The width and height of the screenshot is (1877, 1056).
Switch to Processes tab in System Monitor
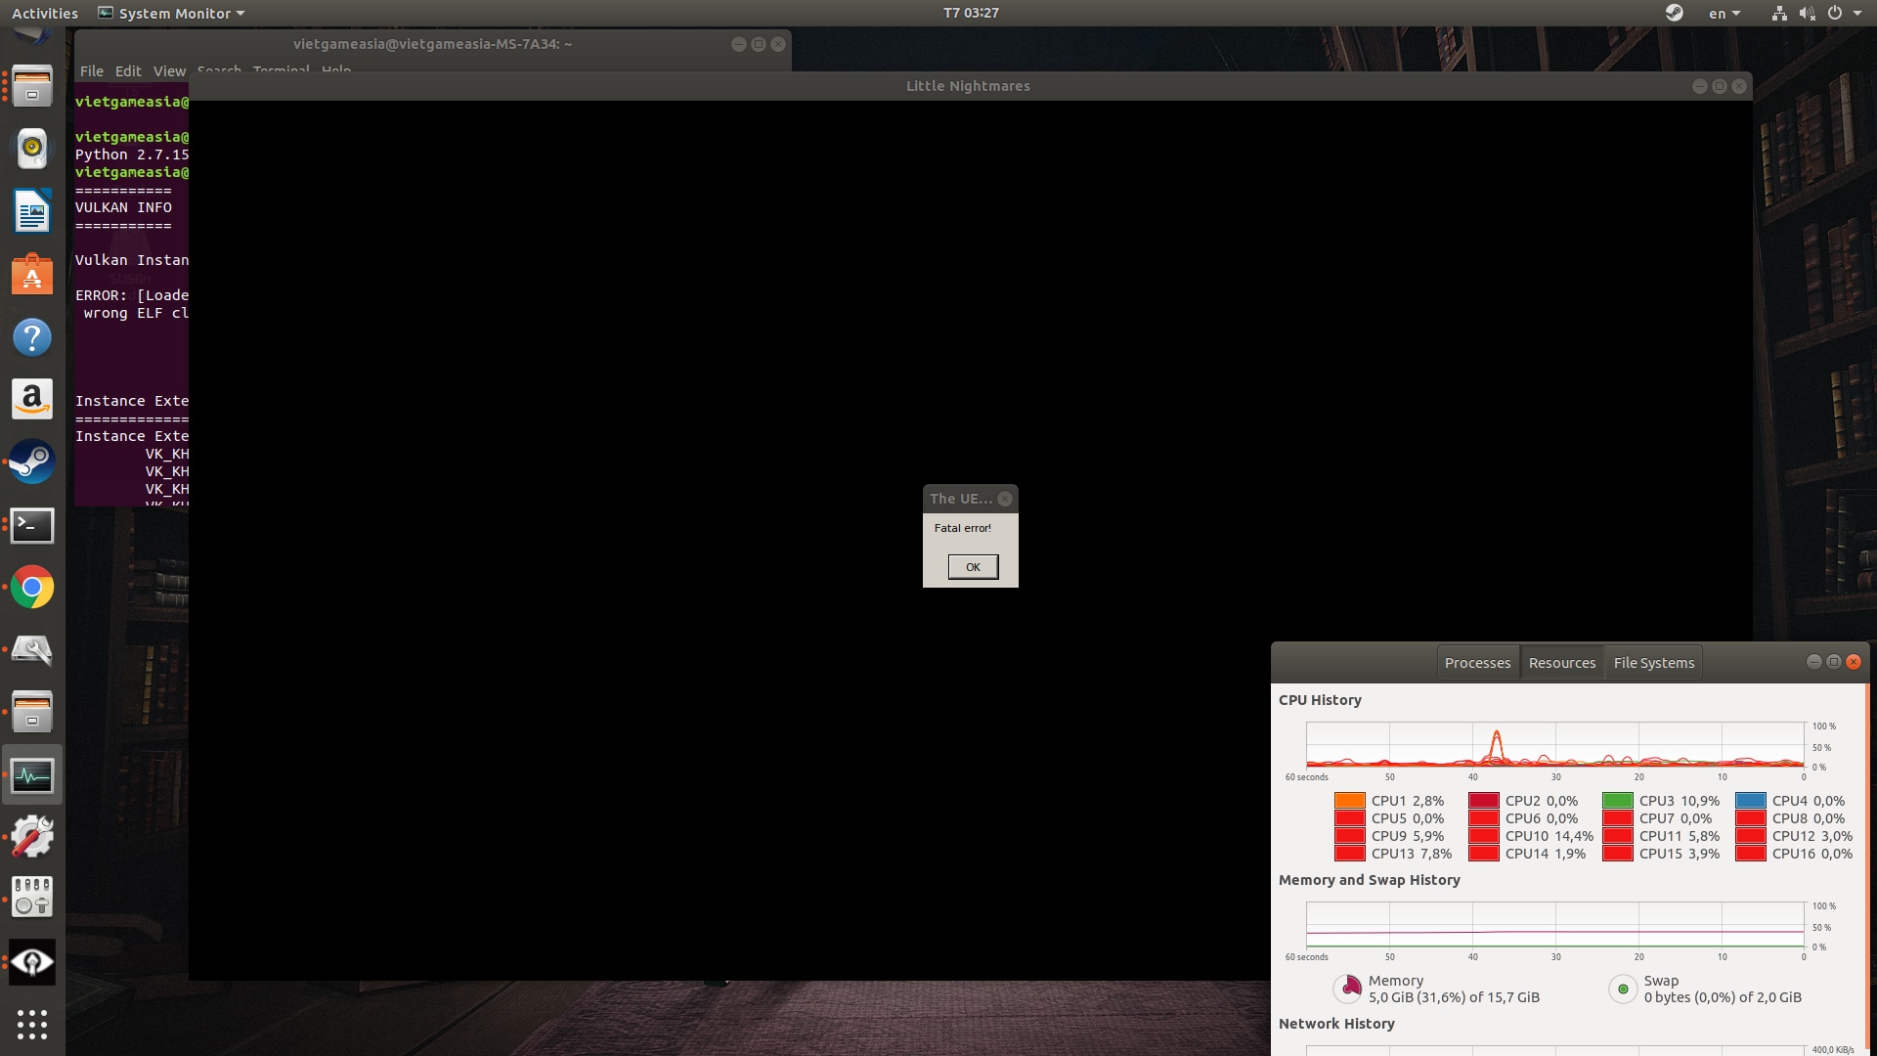pyautogui.click(x=1477, y=663)
